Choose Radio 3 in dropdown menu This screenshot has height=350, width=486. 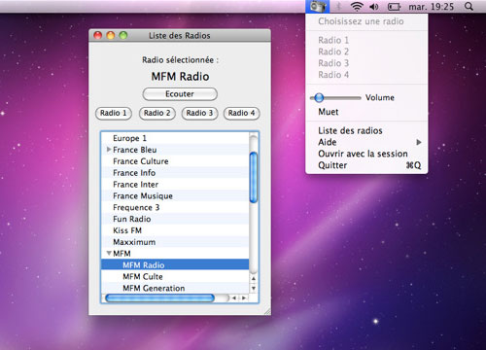coord(366,63)
